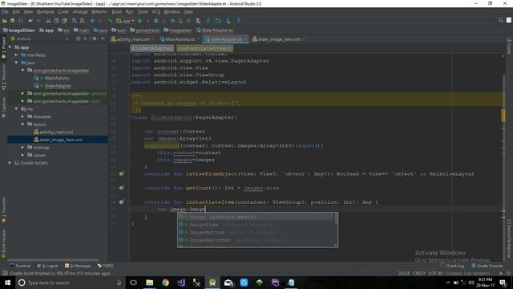
Task: Click override gutter icon beside getCount
Action: point(121,188)
